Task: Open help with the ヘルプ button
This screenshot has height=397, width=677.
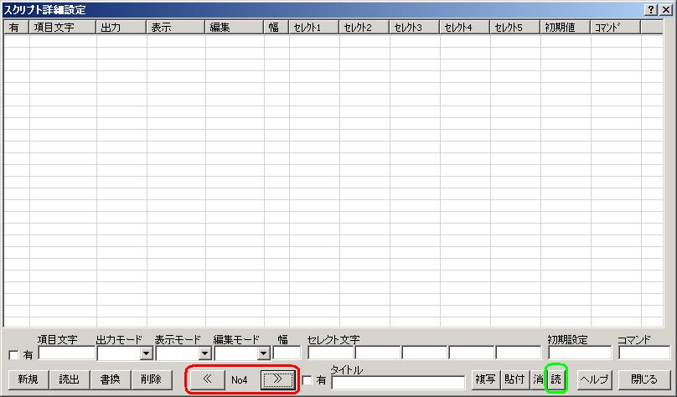Action: click(595, 379)
